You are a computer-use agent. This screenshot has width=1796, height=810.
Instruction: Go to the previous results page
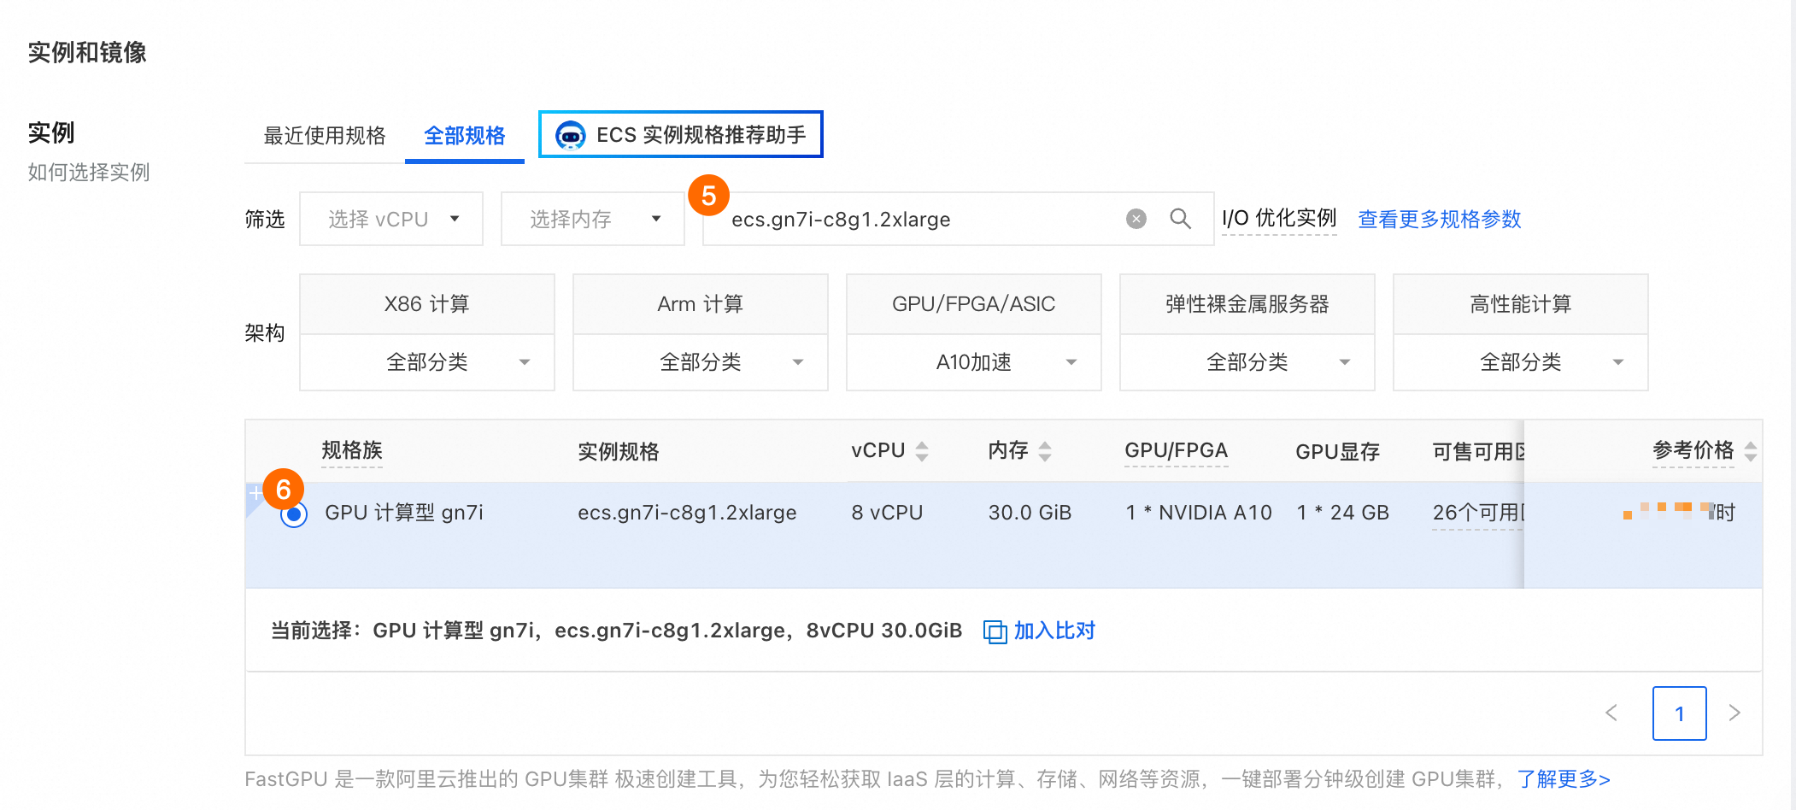pos(1611,713)
